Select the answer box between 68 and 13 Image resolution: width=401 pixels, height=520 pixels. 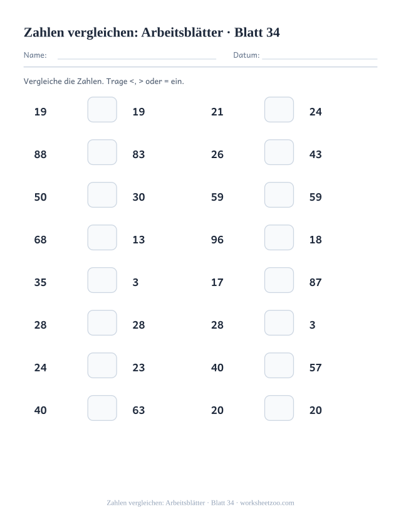(x=102, y=238)
